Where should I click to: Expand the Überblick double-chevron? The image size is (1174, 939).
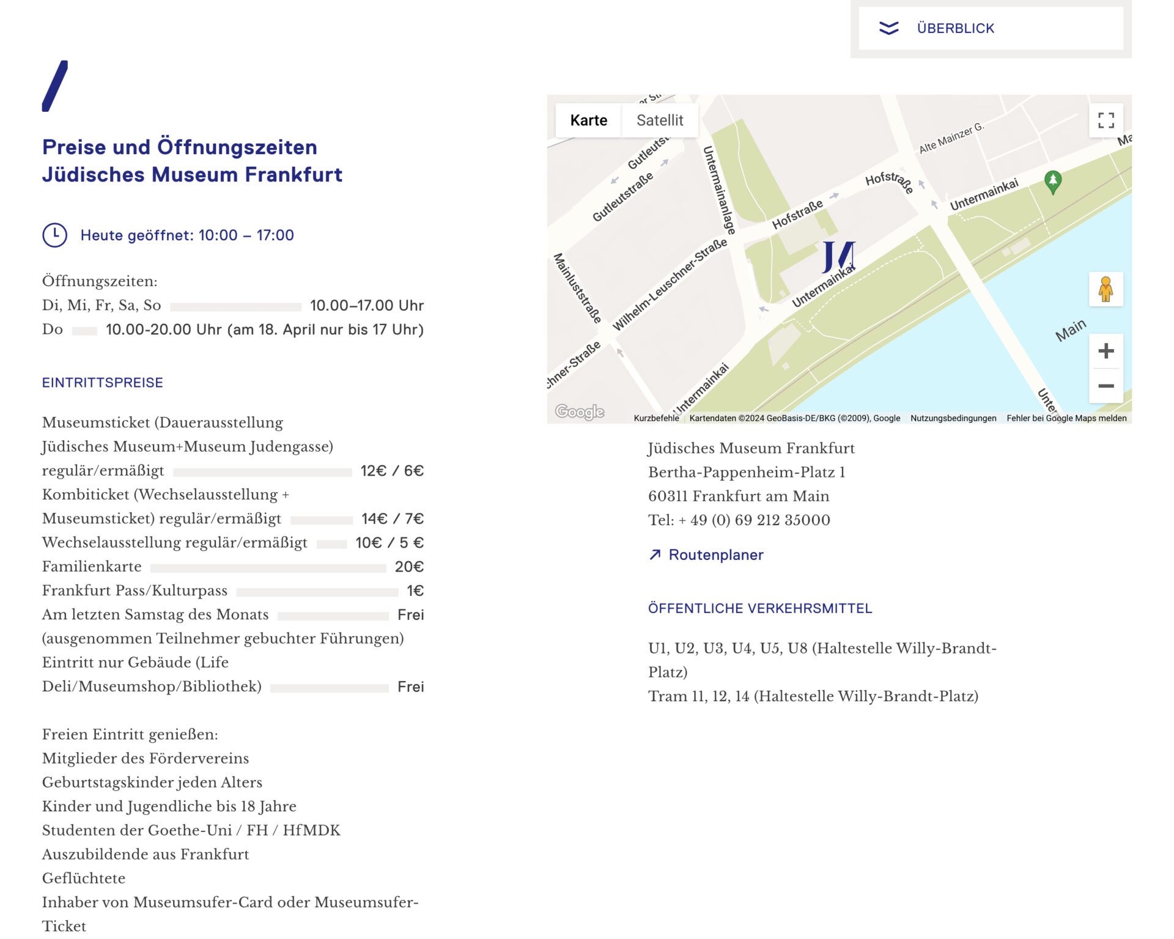click(x=888, y=28)
